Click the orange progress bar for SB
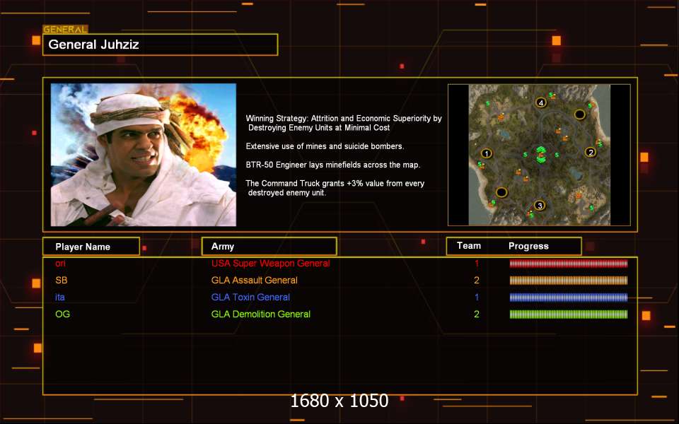 tap(568, 281)
